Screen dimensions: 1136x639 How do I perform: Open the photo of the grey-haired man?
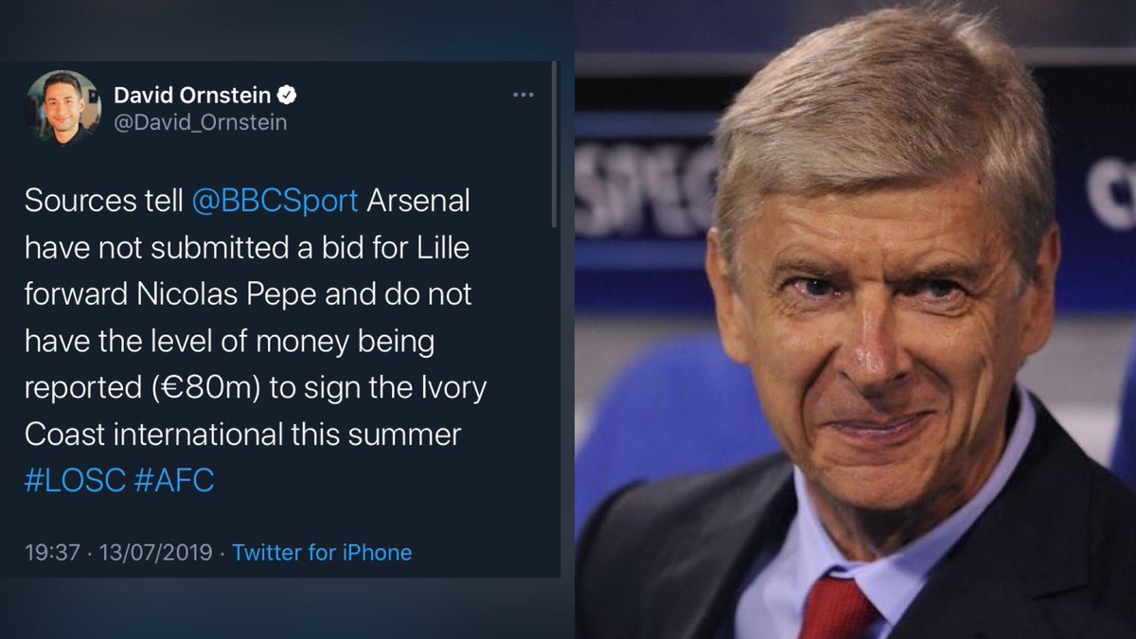click(x=855, y=319)
